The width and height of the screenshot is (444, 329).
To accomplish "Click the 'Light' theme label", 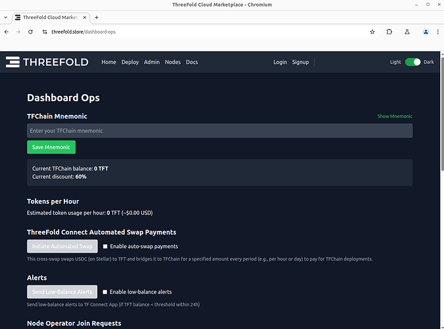I will tap(395, 62).
